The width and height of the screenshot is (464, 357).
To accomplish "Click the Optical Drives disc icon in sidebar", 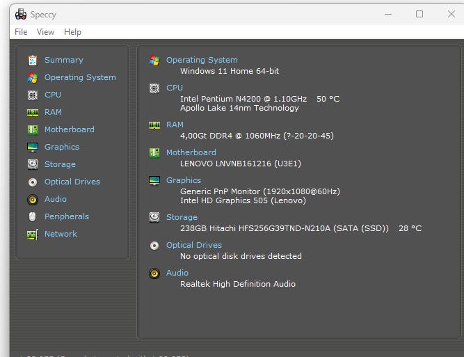I will 33,182.
